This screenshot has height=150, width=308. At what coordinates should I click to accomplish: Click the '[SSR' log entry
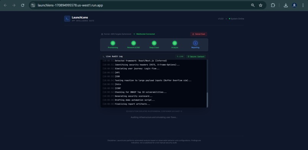(117, 76)
